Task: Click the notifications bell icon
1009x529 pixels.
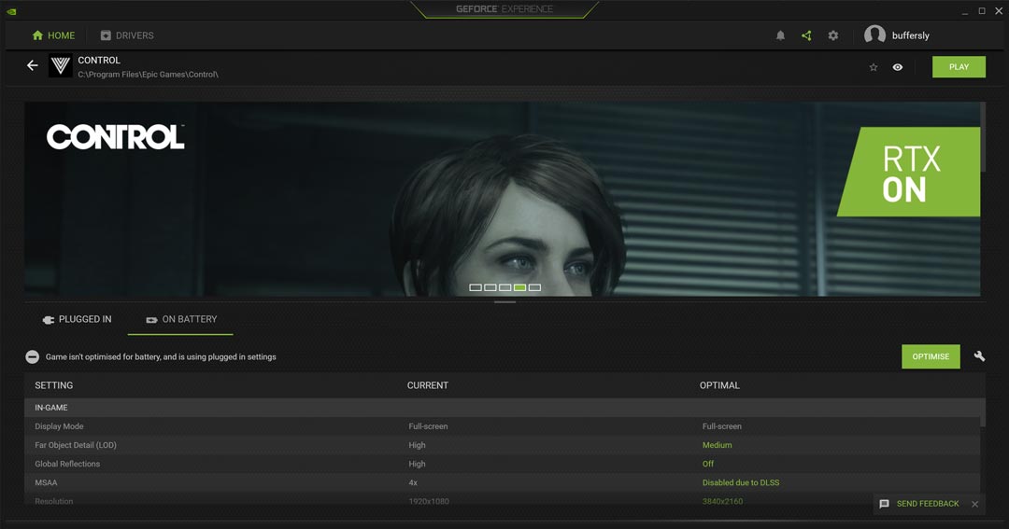Action: pos(780,35)
